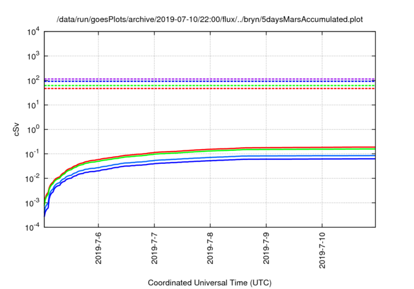Click the plot title file path
Screen dimensions: 414x289
point(210,19)
